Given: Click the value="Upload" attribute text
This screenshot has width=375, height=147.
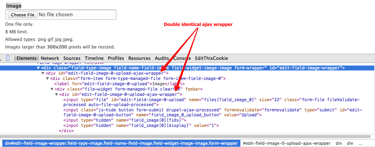Looking at the screenshot, I should [x=242, y=115].
